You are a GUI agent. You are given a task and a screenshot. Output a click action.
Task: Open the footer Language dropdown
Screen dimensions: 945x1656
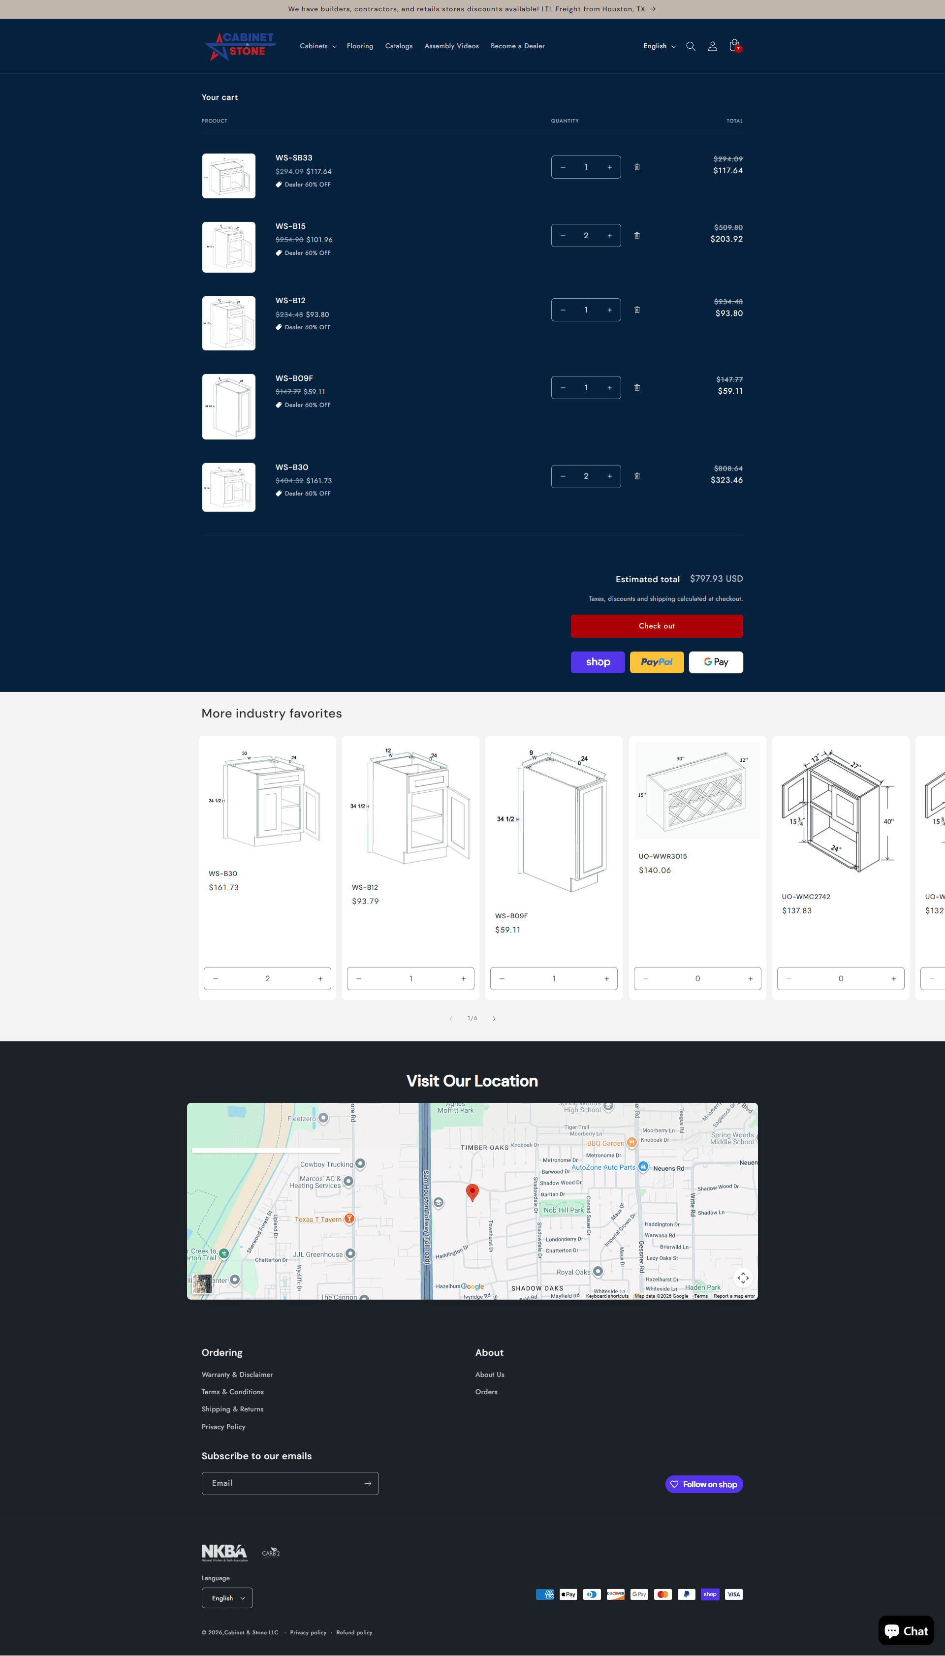227,1597
